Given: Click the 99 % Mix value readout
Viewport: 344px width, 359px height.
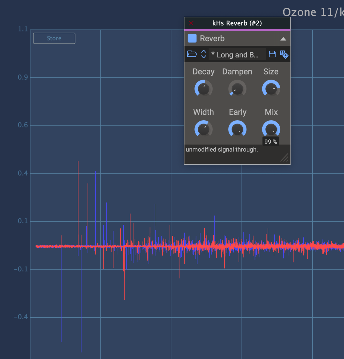Looking at the screenshot, I should (x=271, y=142).
